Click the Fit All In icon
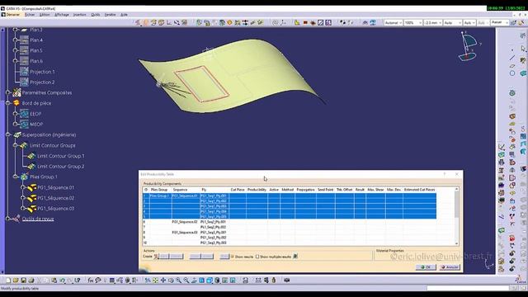Viewport: 528px width, 297px height. [155, 280]
